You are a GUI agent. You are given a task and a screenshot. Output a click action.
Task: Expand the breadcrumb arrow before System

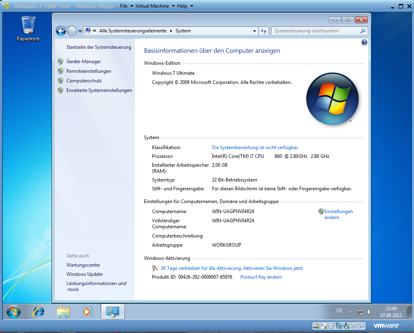coord(171,31)
